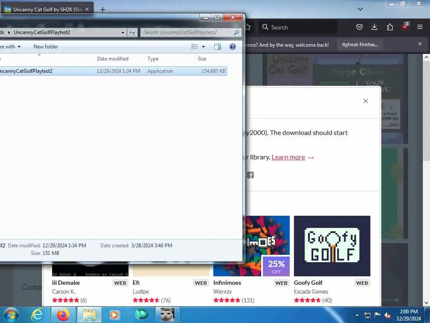The image size is (430, 323).
Task: Open the Goofy Golf game thumbnail
Action: 332,246
